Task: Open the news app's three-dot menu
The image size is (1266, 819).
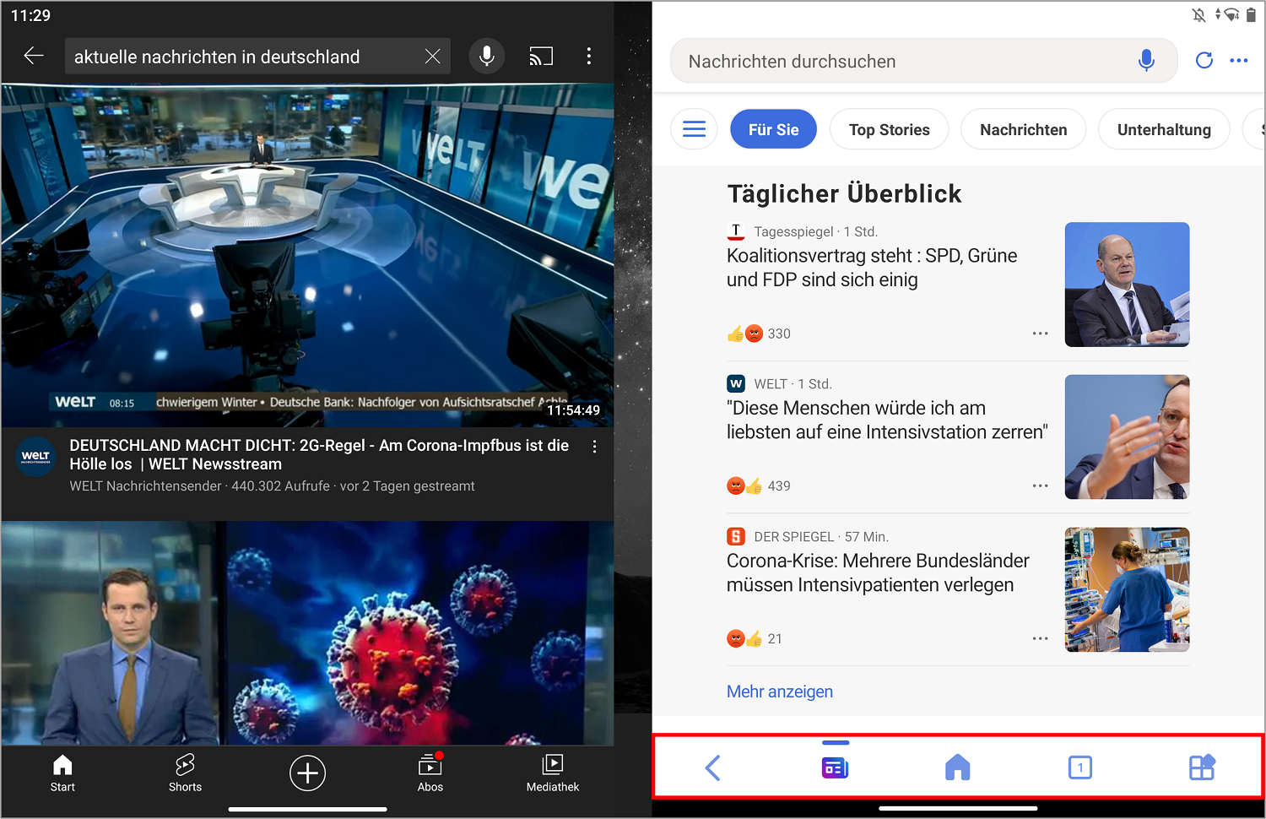Action: click(x=1239, y=60)
